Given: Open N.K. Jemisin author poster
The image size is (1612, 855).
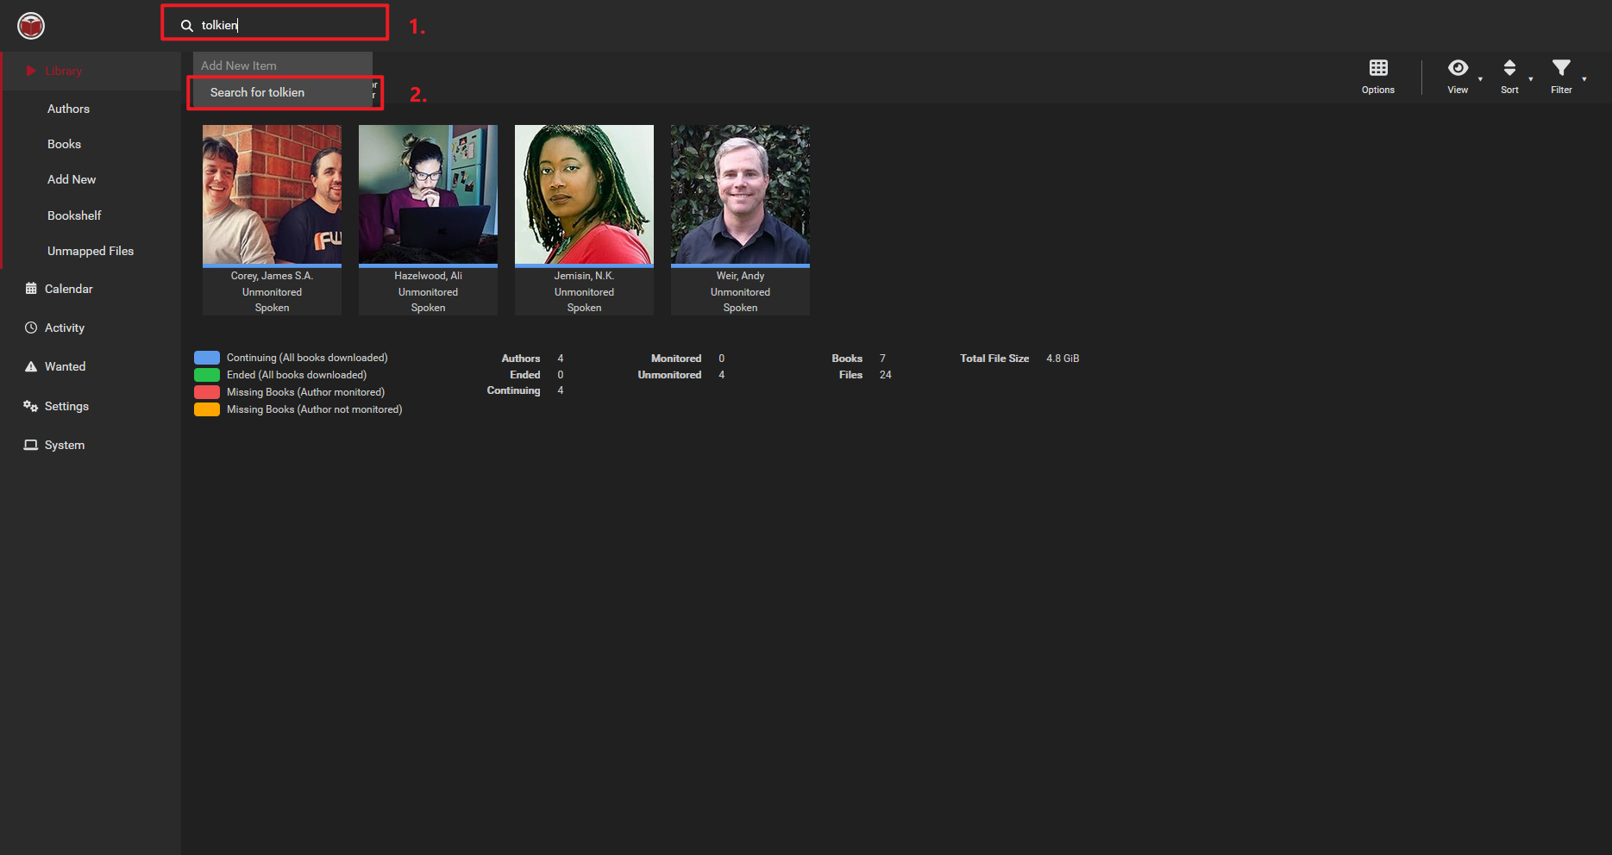Looking at the screenshot, I should pos(584,195).
